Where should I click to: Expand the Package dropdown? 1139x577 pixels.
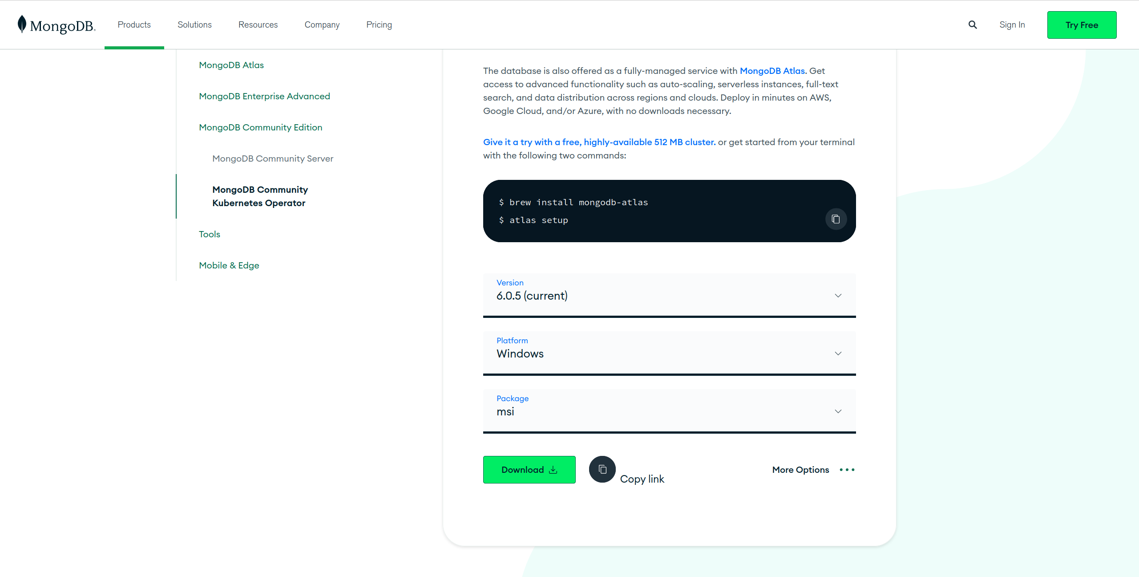point(669,410)
